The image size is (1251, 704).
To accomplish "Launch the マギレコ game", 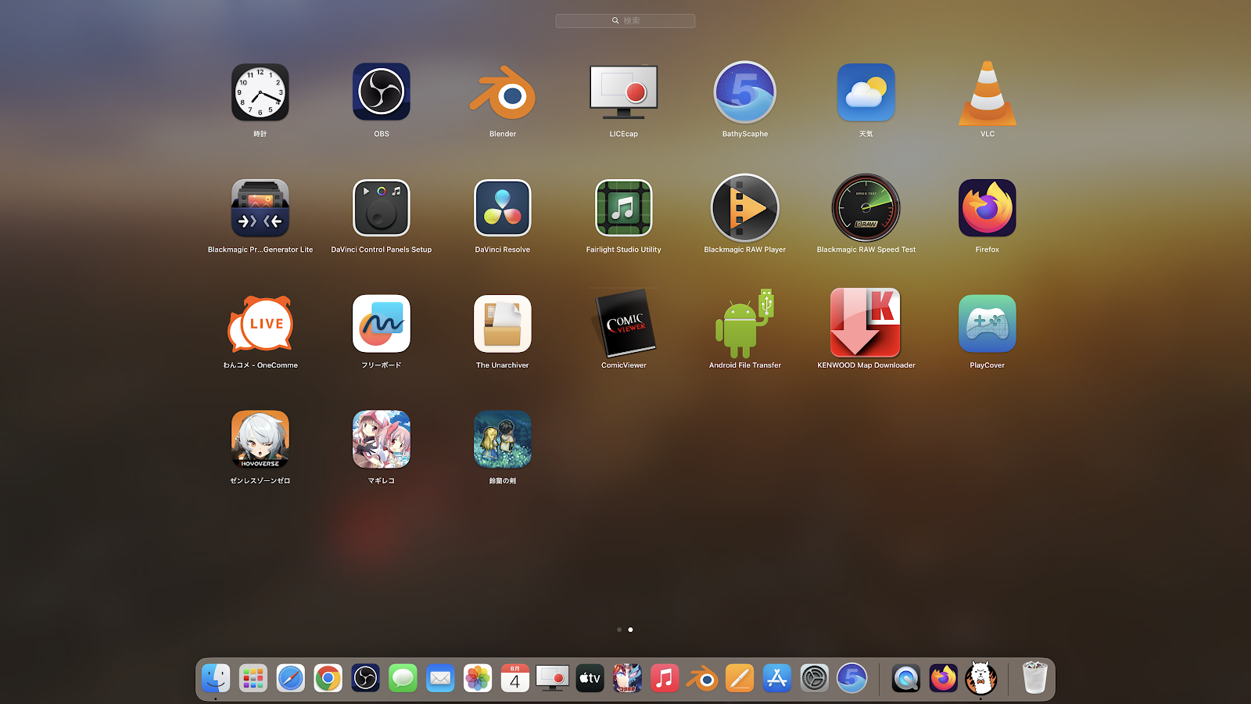I will 382,440.
